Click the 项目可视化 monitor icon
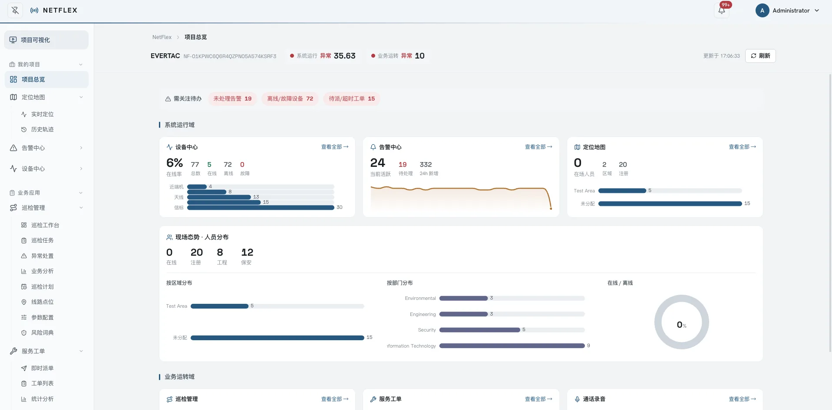This screenshot has height=410, width=832. tap(13, 40)
